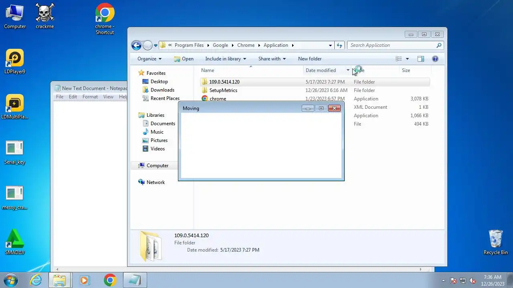The width and height of the screenshot is (513, 288).
Task: Click the New folder button
Action: 310,59
